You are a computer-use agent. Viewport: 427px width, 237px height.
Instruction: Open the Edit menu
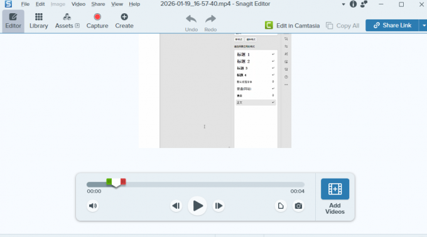pyautogui.click(x=40, y=4)
